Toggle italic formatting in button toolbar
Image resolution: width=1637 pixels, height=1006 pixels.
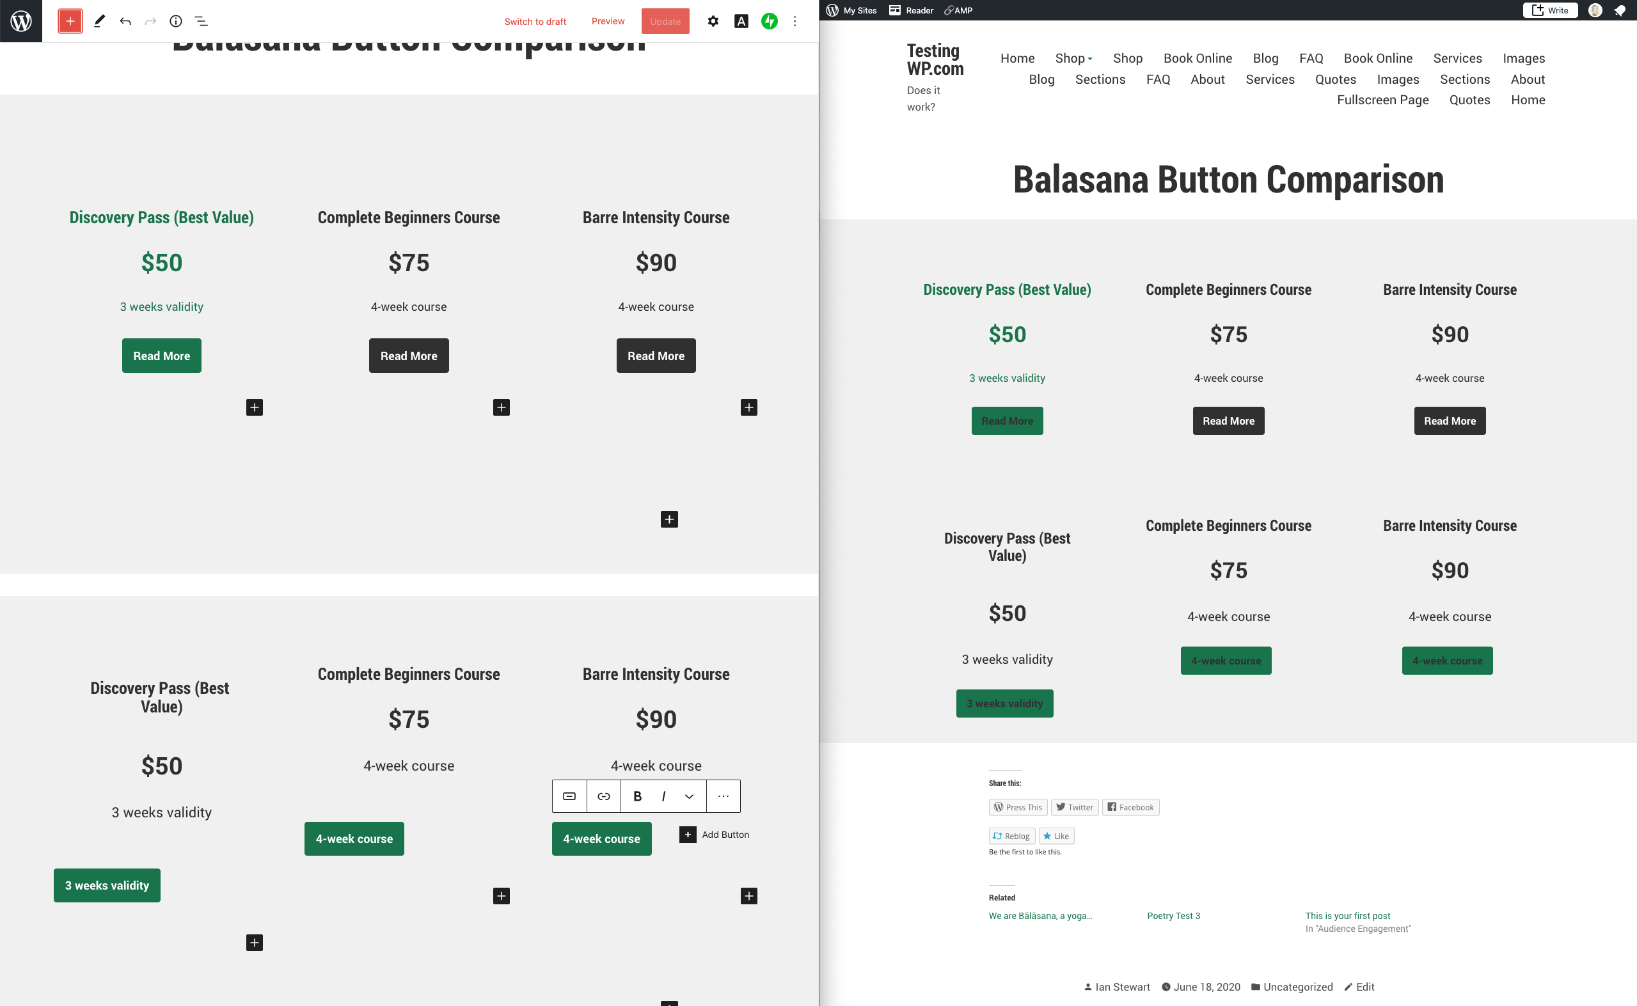[663, 796]
